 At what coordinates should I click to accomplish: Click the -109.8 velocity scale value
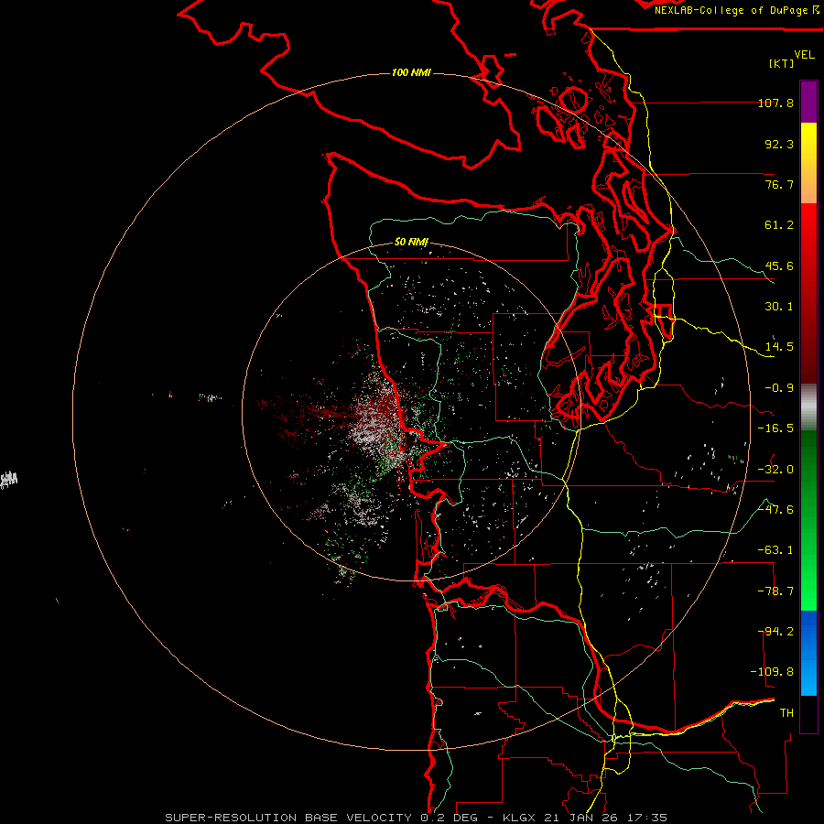point(772,672)
